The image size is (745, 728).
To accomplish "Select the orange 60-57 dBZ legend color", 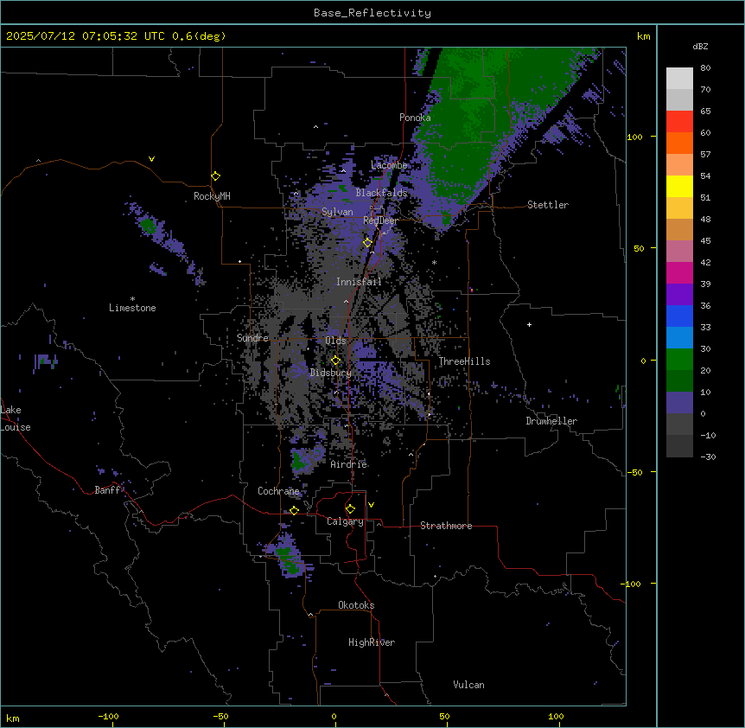I will click(x=679, y=143).
